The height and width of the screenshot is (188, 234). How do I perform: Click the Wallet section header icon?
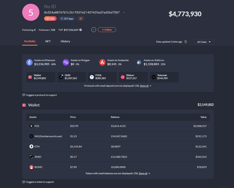(24, 105)
